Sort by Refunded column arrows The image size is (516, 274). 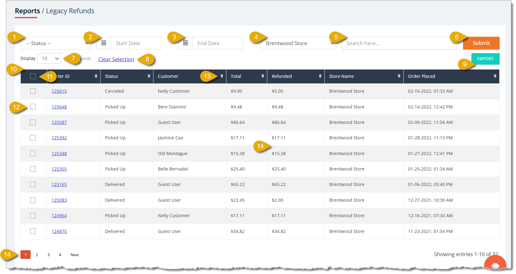point(320,76)
